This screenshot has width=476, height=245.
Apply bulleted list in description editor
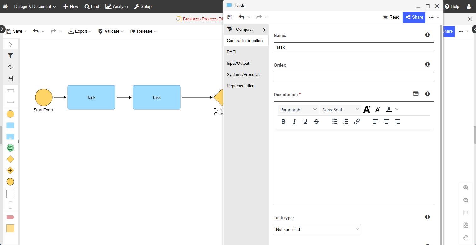pyautogui.click(x=335, y=122)
